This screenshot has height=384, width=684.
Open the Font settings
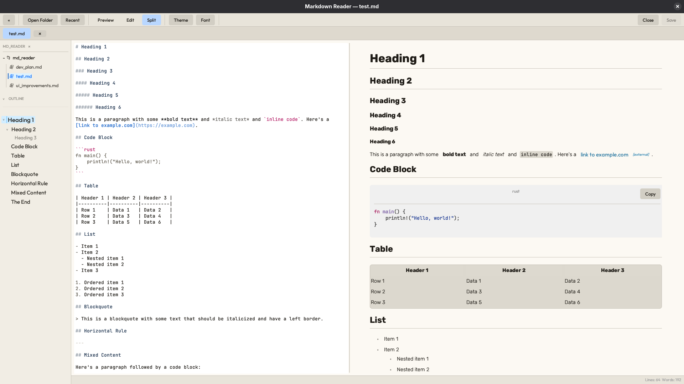205,20
